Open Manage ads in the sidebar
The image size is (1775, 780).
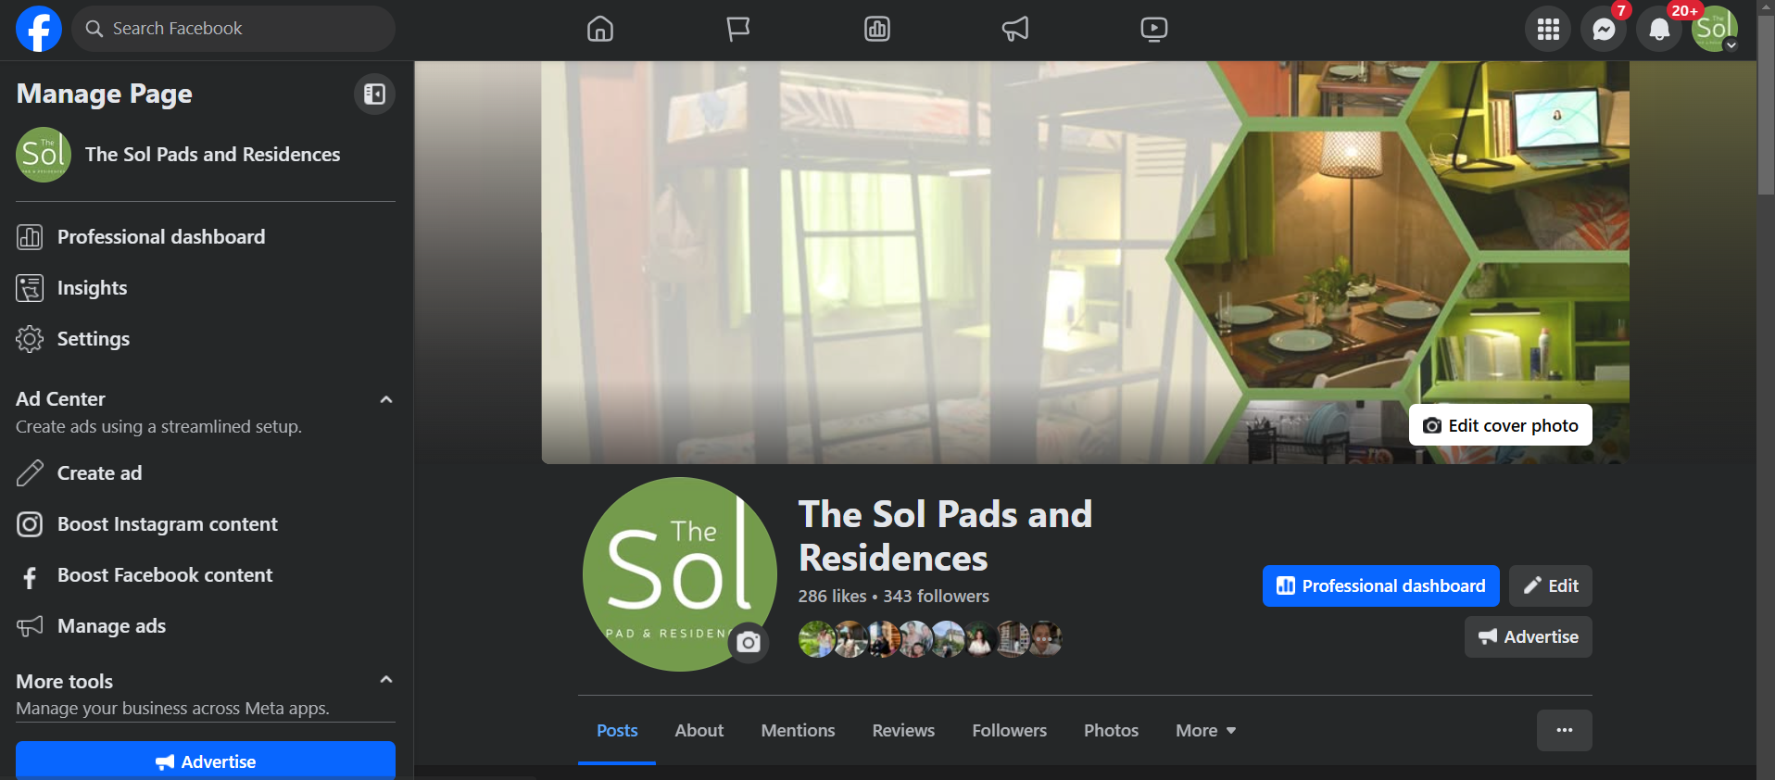pyautogui.click(x=206, y=626)
